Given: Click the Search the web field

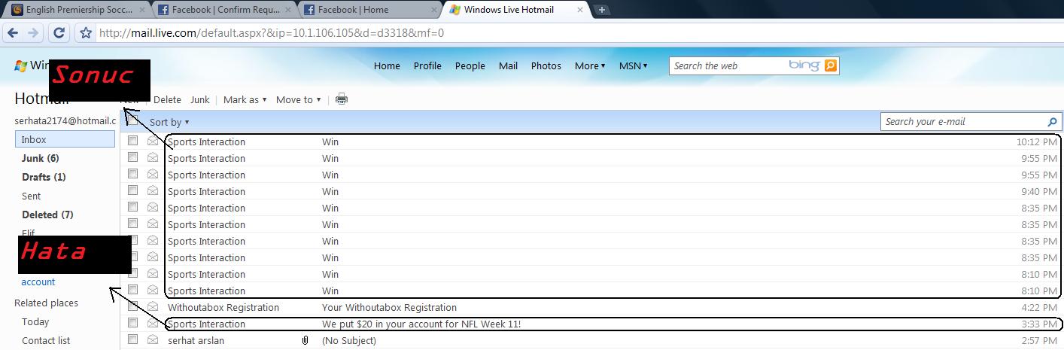Looking at the screenshot, I should tap(728, 65).
